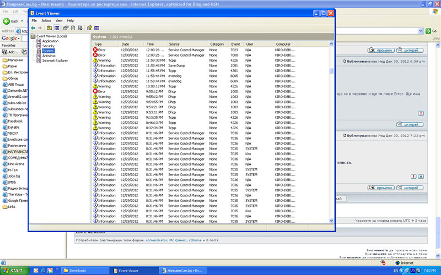Click the Mc Queen user link in forum

point(178,240)
